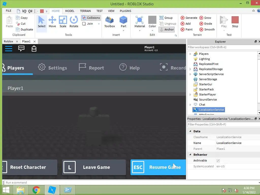
Task: Open the in-game chat icon
Action: 21,48
